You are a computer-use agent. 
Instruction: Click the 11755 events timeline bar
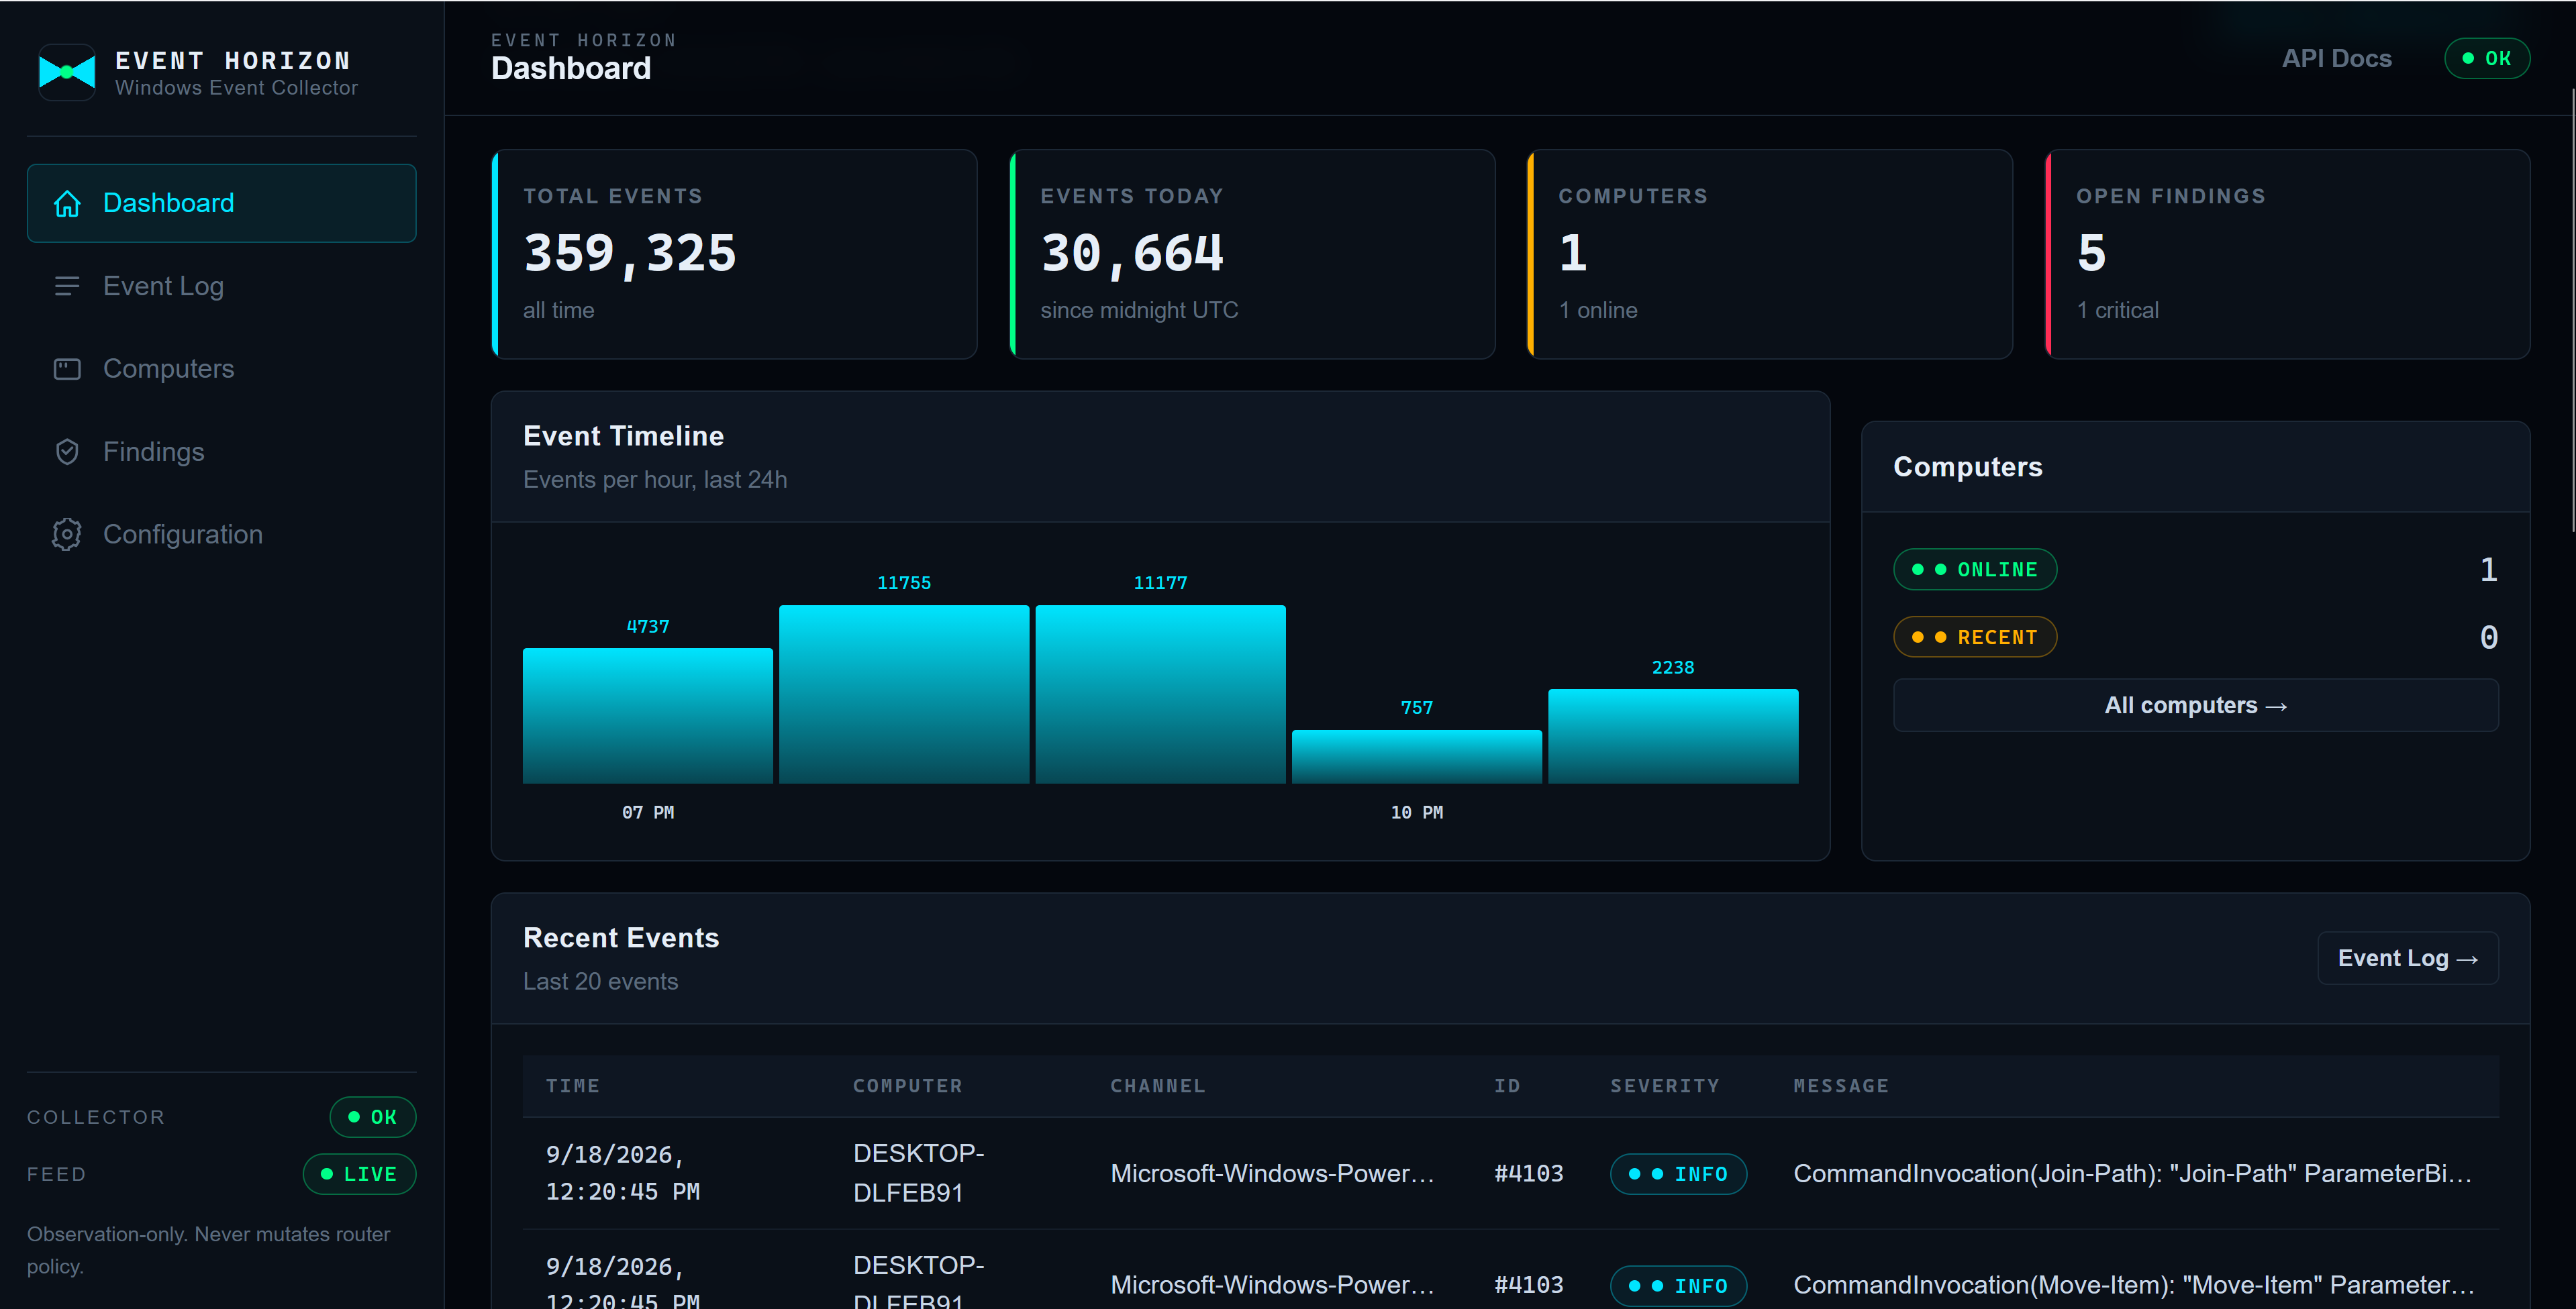tap(904, 694)
